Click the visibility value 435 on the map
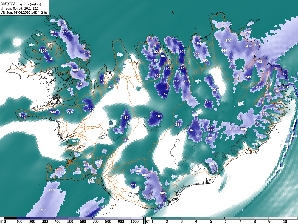Viewport: 298px width, 224px height. click(x=70, y=90)
